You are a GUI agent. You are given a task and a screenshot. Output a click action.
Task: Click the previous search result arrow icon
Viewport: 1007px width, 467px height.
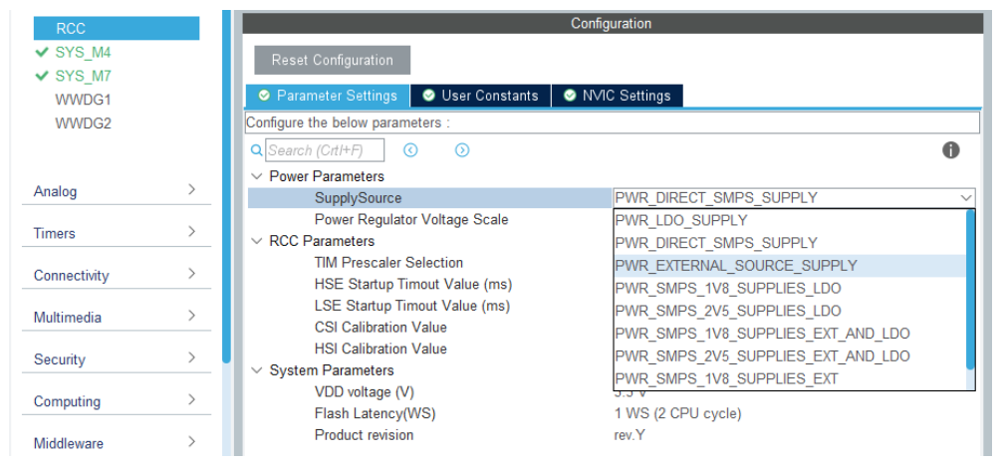[410, 150]
